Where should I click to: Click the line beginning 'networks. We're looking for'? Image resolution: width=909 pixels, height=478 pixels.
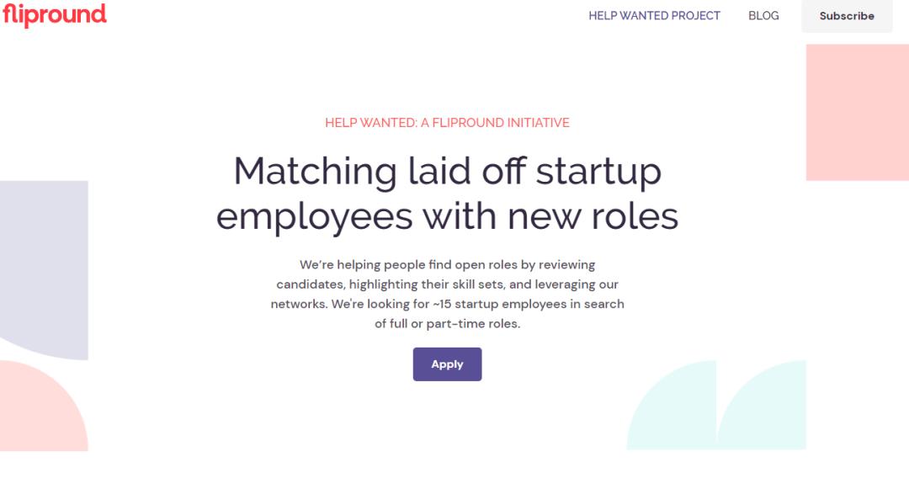(x=447, y=304)
